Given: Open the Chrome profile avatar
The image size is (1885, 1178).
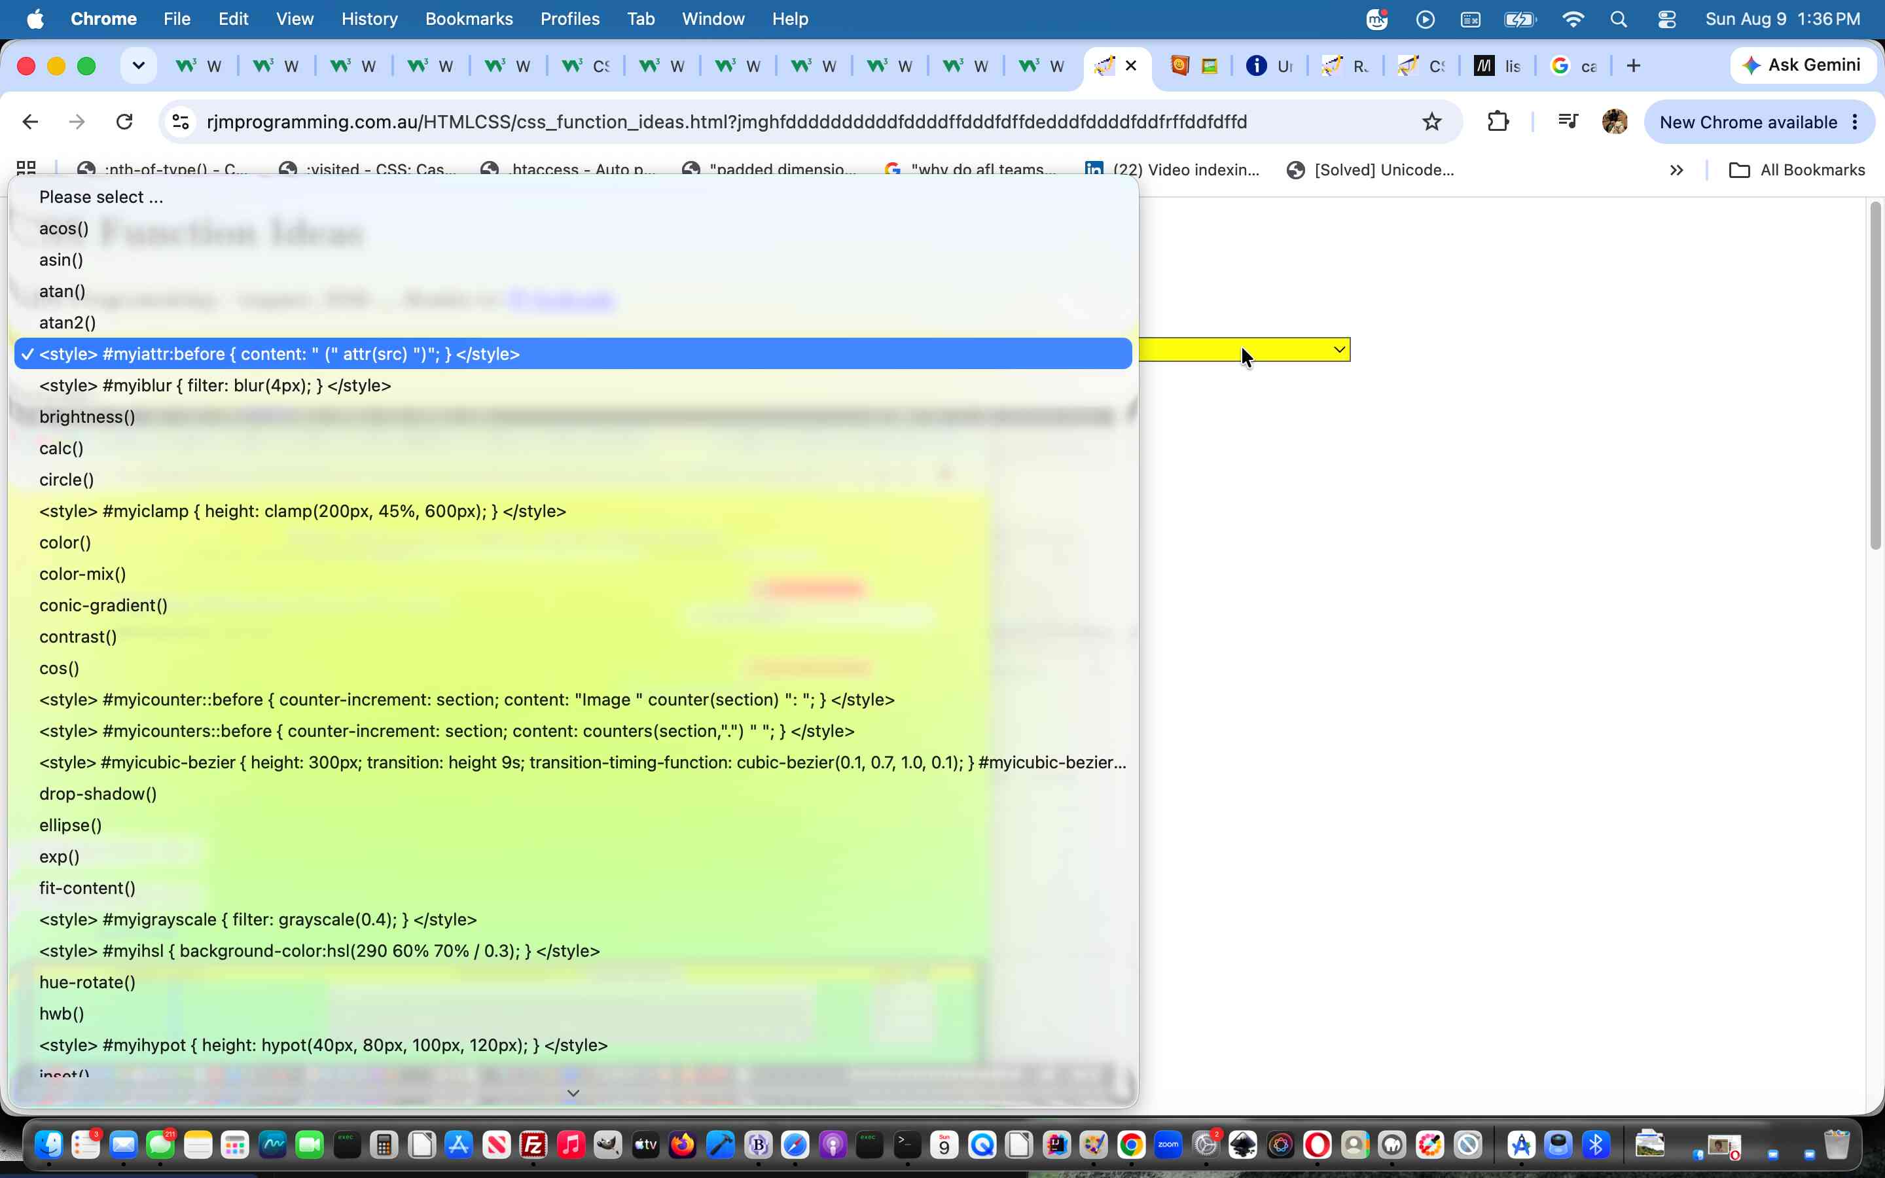Looking at the screenshot, I should coord(1615,122).
